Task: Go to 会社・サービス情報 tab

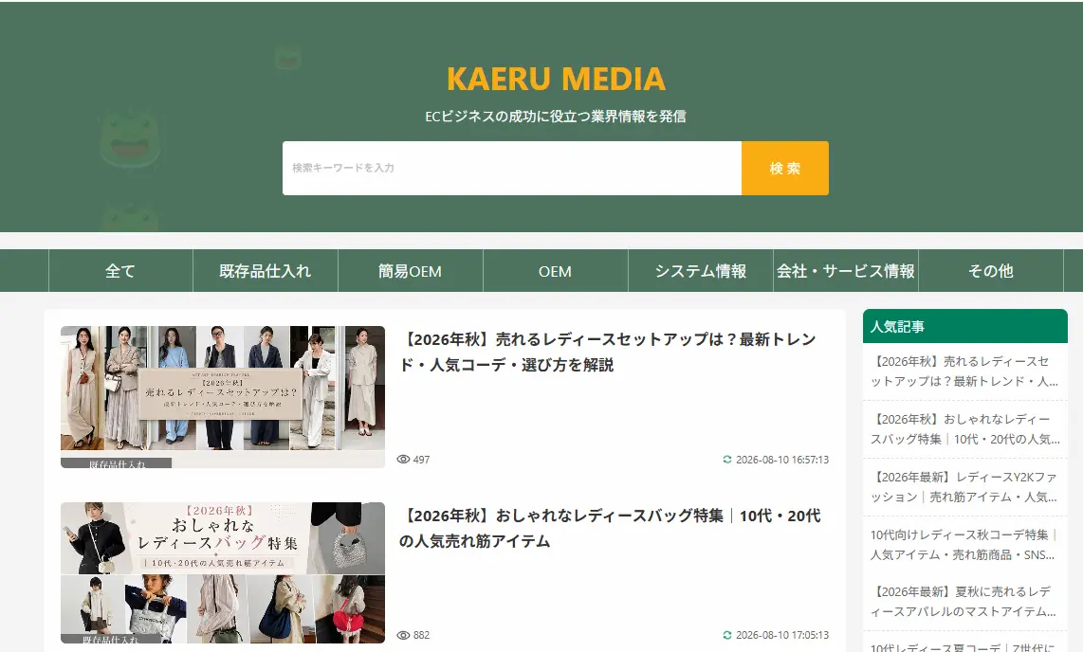Action: pyautogui.click(x=845, y=270)
